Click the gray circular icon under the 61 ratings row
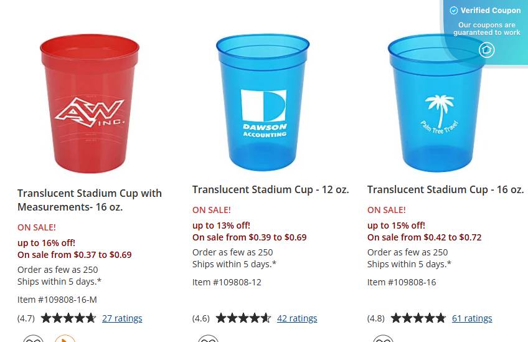The width and height of the screenshot is (528, 342). point(384,339)
